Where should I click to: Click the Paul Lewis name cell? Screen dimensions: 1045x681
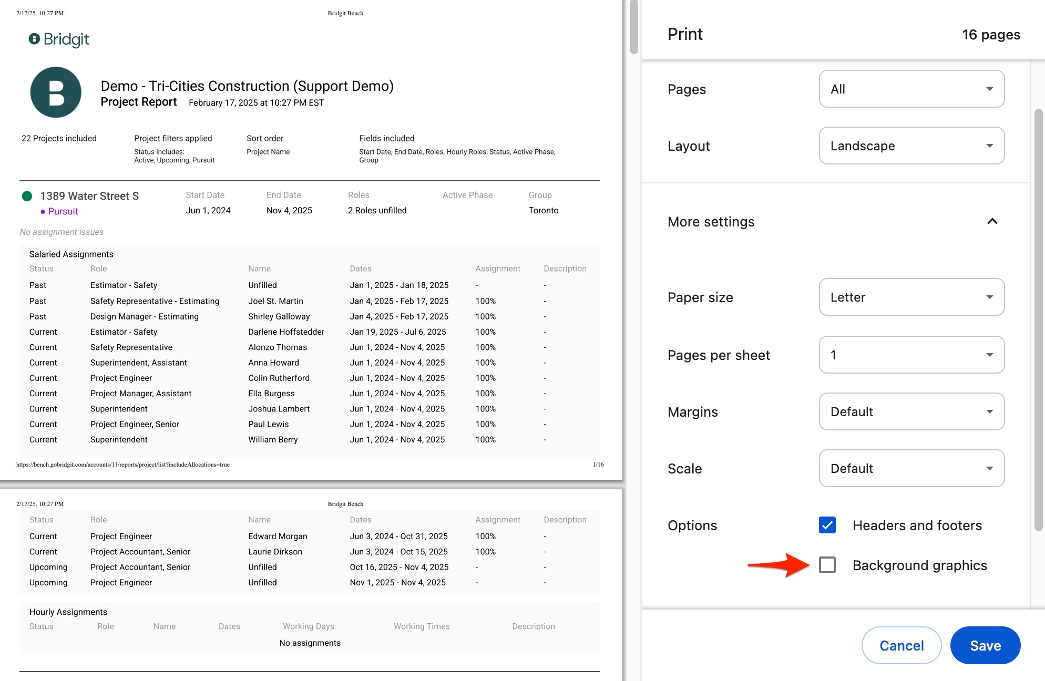[x=268, y=425]
